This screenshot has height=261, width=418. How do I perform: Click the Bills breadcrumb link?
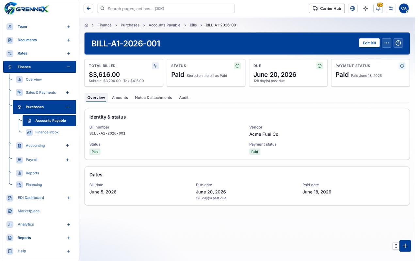193,25
